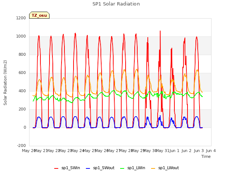Click the orange sp1_LWout legend swatch
This screenshot has height=175, width=233.
(x=153, y=168)
